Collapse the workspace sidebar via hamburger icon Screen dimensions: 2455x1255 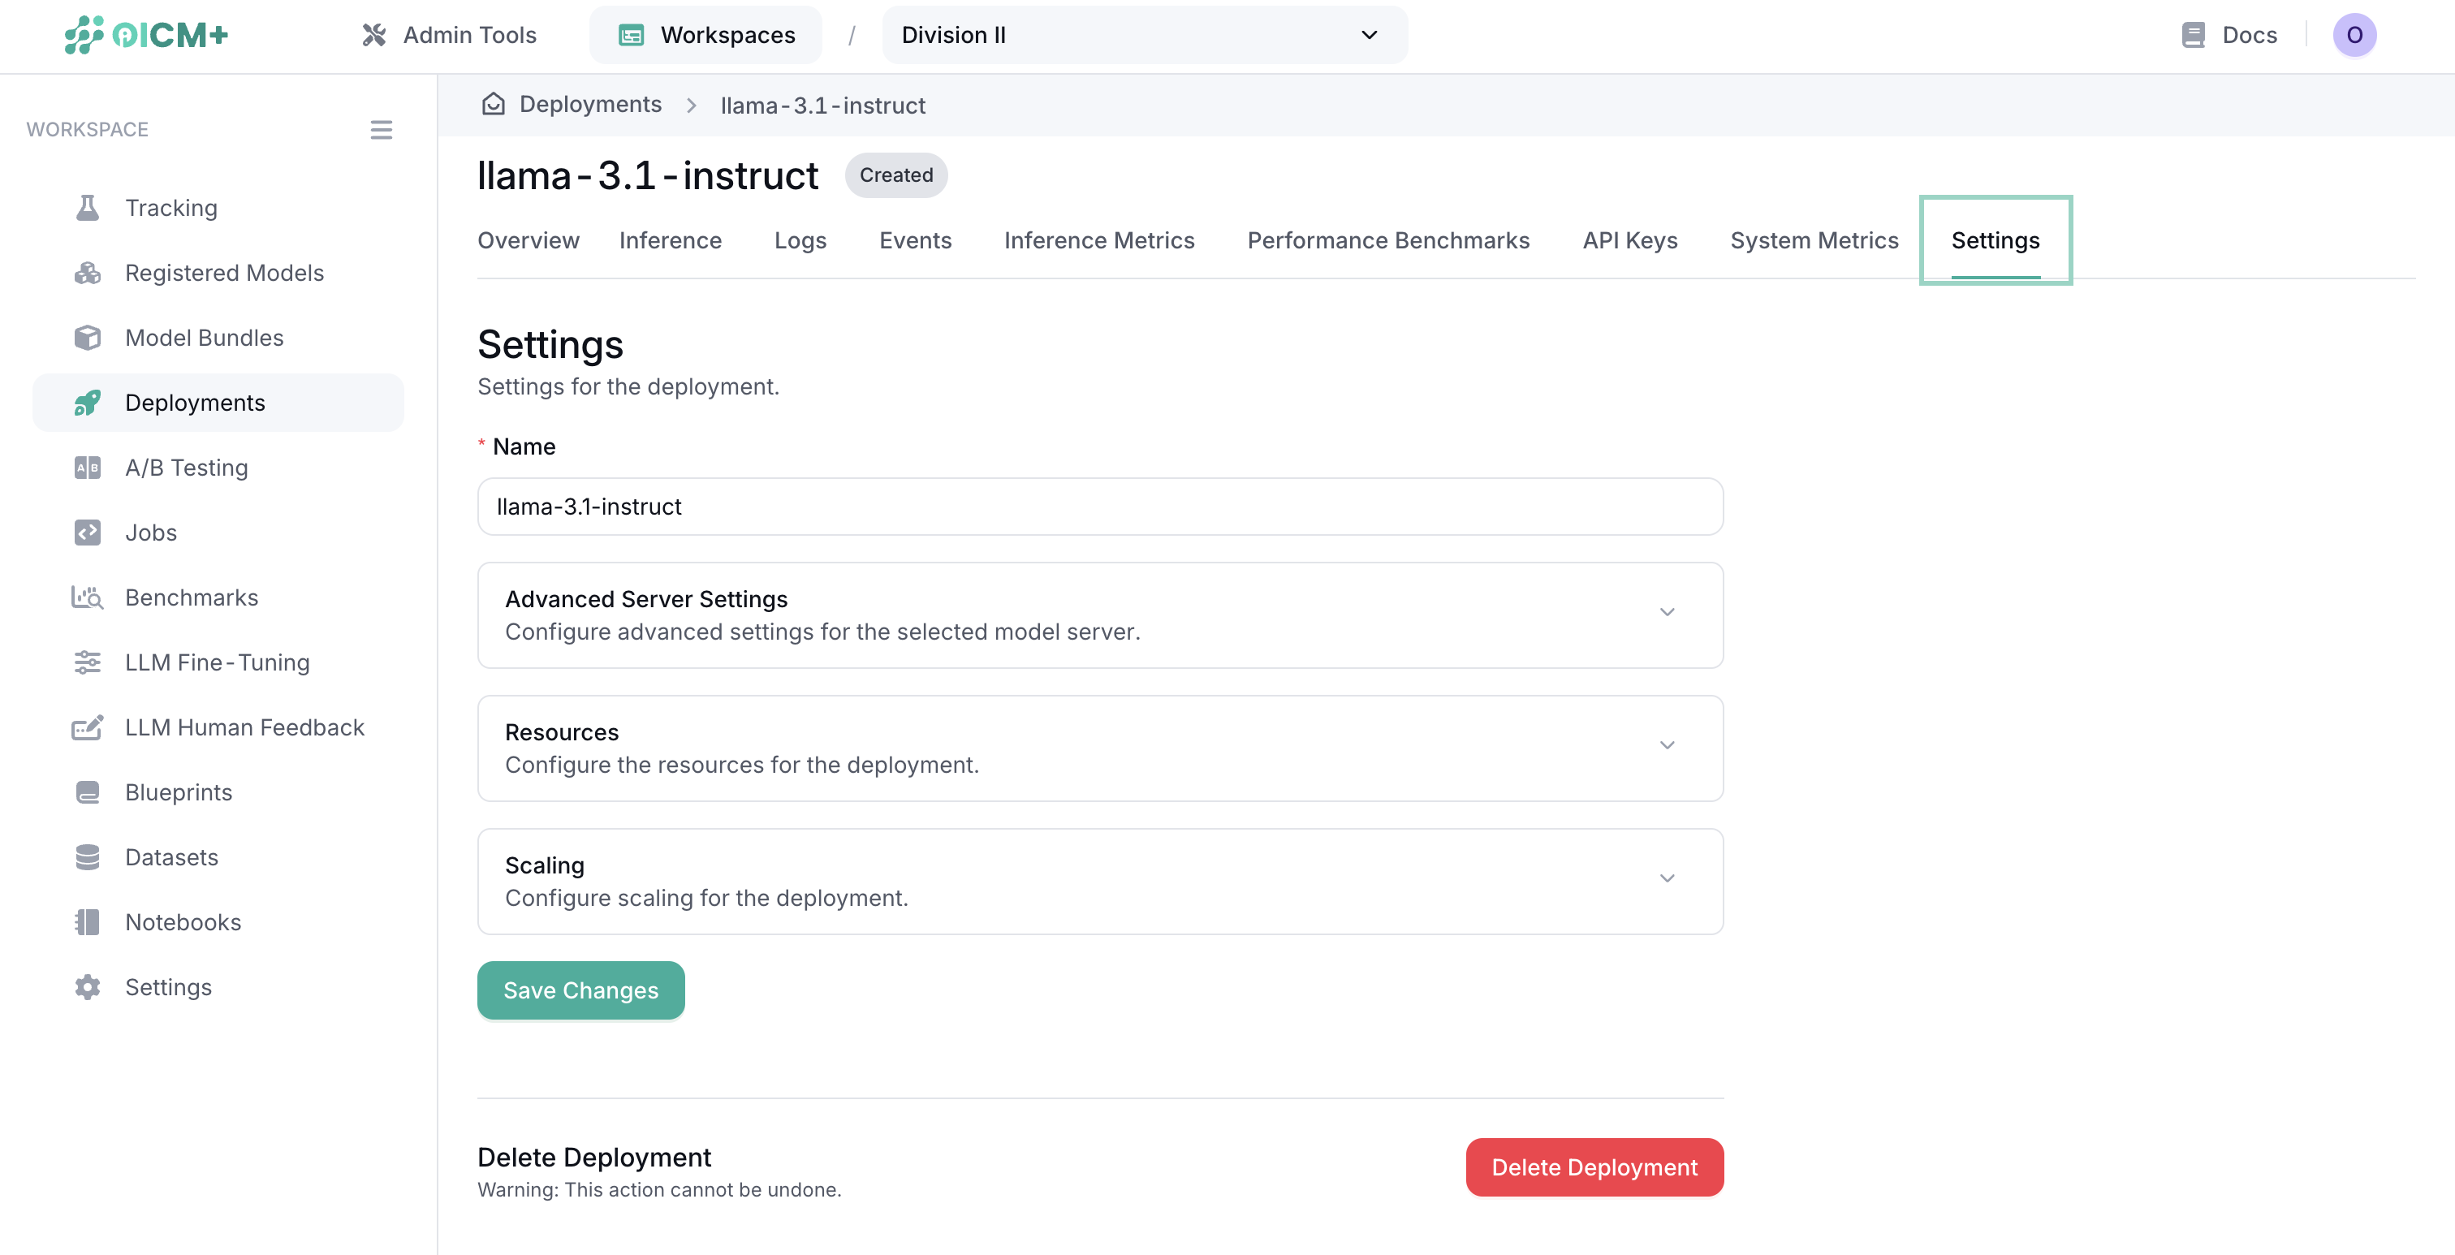click(x=382, y=130)
